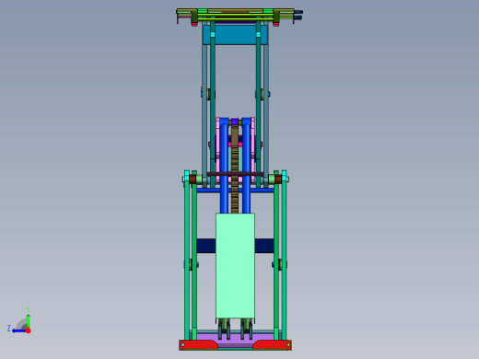Viewport: 479px width, 359px height.
Task: Select the left red base foot
Action: tap(199, 345)
